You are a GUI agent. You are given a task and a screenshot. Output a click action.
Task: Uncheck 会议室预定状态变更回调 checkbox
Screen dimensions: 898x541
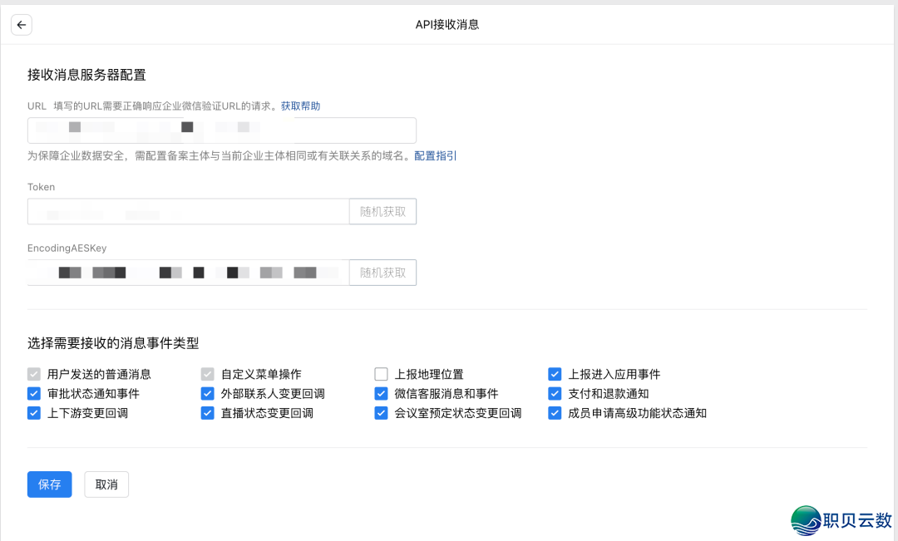point(382,413)
